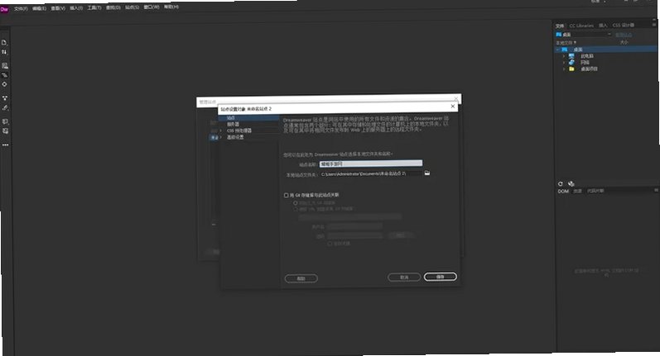Open the 窗口(W) menu
660x356 pixels.
(x=152, y=7)
